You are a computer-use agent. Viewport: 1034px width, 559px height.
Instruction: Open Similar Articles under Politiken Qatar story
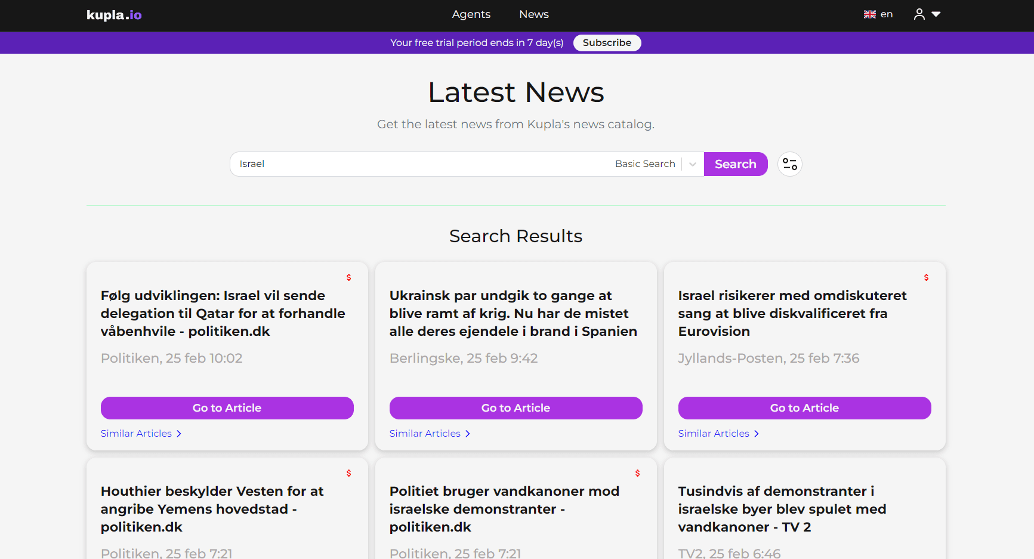(x=141, y=434)
